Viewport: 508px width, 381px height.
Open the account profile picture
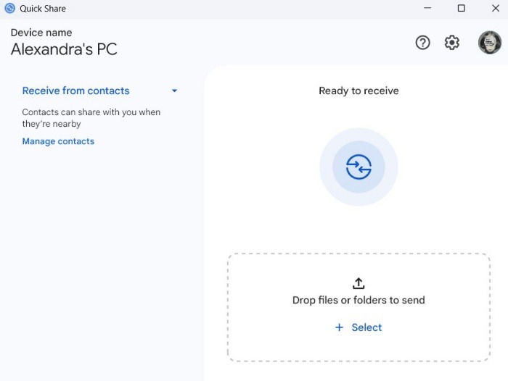[490, 42]
